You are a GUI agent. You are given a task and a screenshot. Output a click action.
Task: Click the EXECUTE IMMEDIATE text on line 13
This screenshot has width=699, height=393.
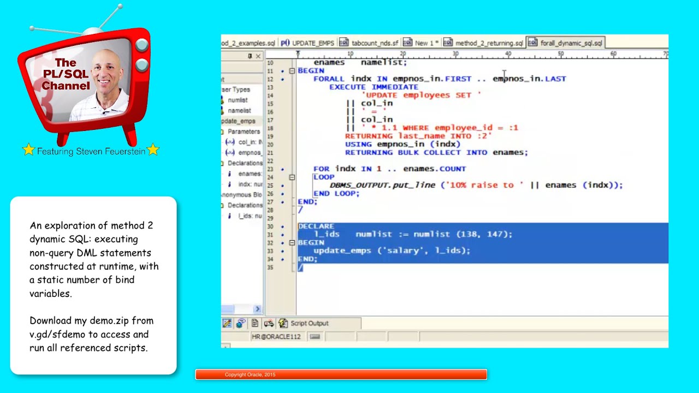coord(374,87)
